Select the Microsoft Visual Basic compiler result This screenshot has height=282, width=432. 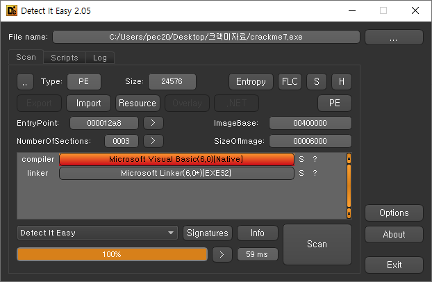pyautogui.click(x=176, y=159)
